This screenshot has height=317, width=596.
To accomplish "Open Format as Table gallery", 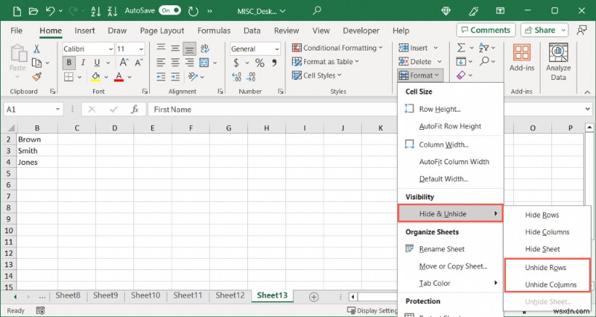I will (326, 62).
